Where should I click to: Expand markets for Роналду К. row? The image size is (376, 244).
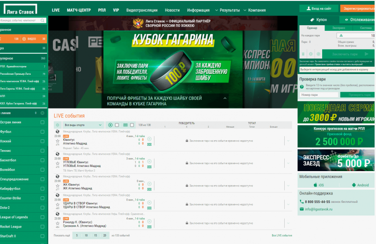coord(288,223)
